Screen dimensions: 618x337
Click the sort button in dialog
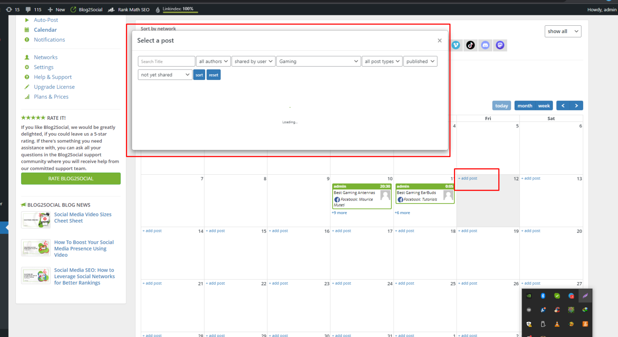point(199,75)
